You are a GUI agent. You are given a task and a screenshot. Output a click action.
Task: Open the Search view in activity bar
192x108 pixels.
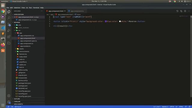9,18
